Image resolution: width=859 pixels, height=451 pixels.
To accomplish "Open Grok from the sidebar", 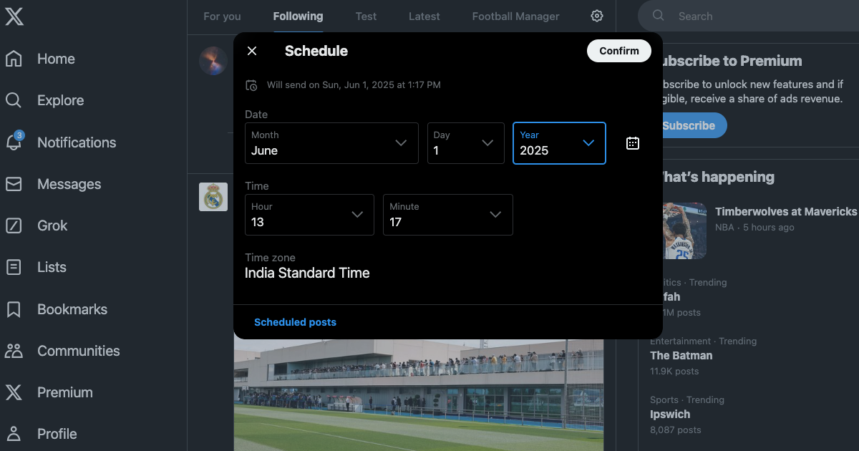I will coord(14,225).
